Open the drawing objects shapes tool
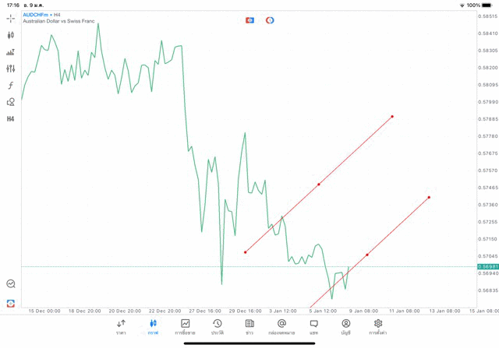 click(x=11, y=102)
